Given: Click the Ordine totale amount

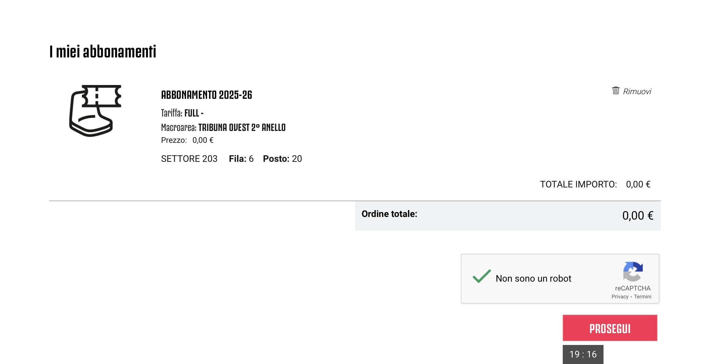Looking at the screenshot, I should pos(638,216).
